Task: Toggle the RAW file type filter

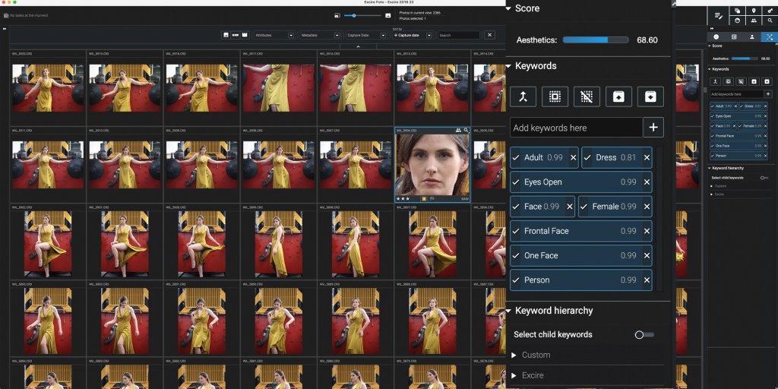Action: pos(236,35)
